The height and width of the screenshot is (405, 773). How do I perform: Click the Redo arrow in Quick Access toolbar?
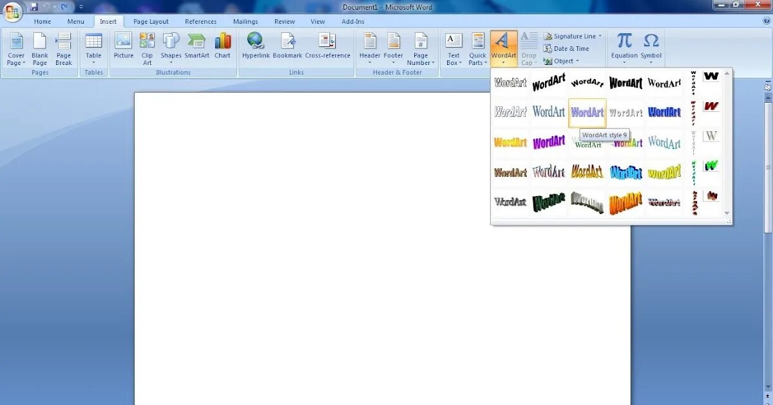(64, 6)
